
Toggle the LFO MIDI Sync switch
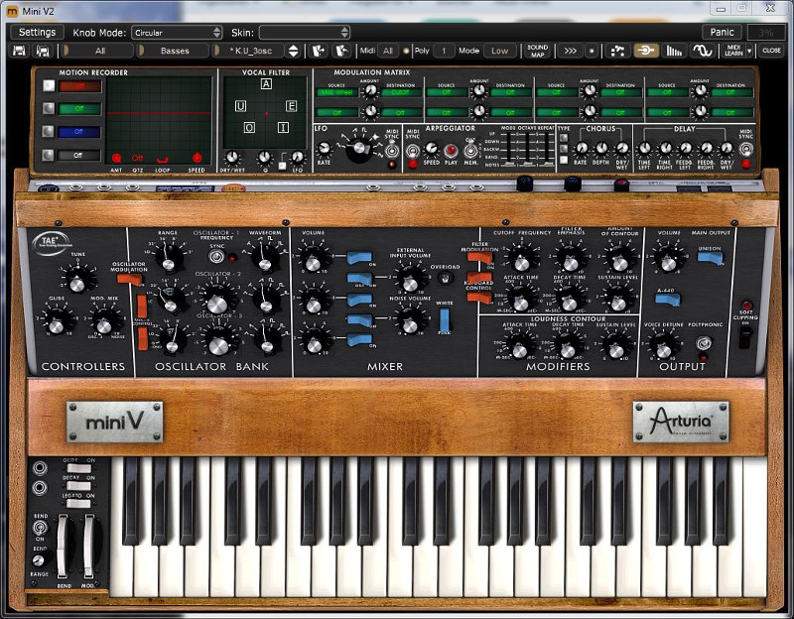[391, 150]
